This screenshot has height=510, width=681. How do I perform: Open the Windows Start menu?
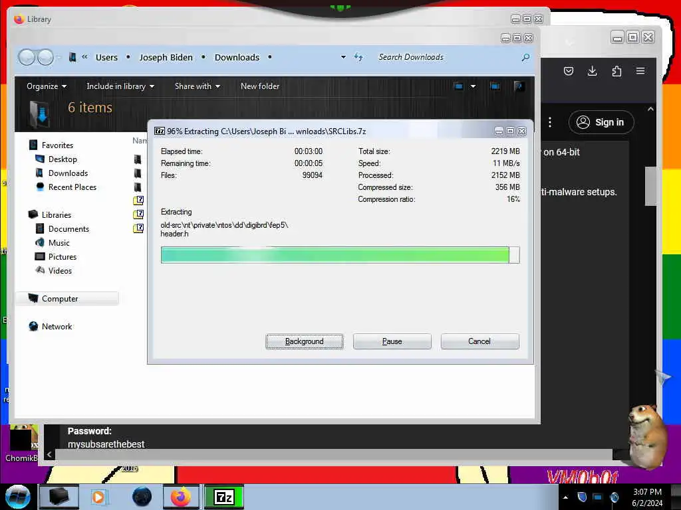(x=17, y=497)
